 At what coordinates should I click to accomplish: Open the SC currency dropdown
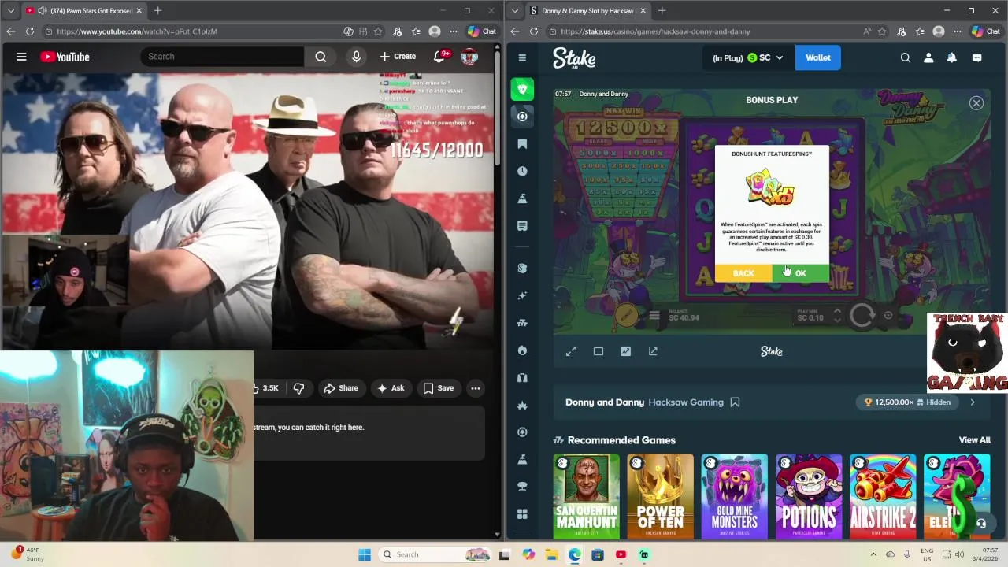[747, 57]
